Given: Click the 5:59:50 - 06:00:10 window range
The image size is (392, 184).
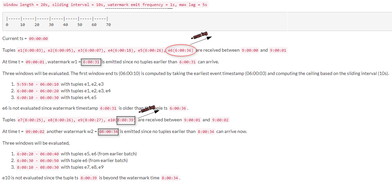Looking at the screenshot, I should 38,84.
